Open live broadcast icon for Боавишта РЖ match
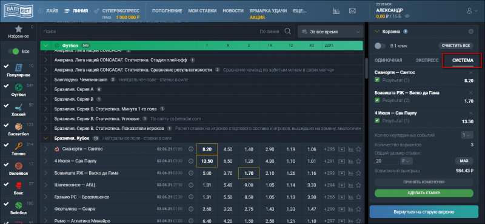Image resolution: width=485 pixels, height=224 pixels. pos(342,173)
